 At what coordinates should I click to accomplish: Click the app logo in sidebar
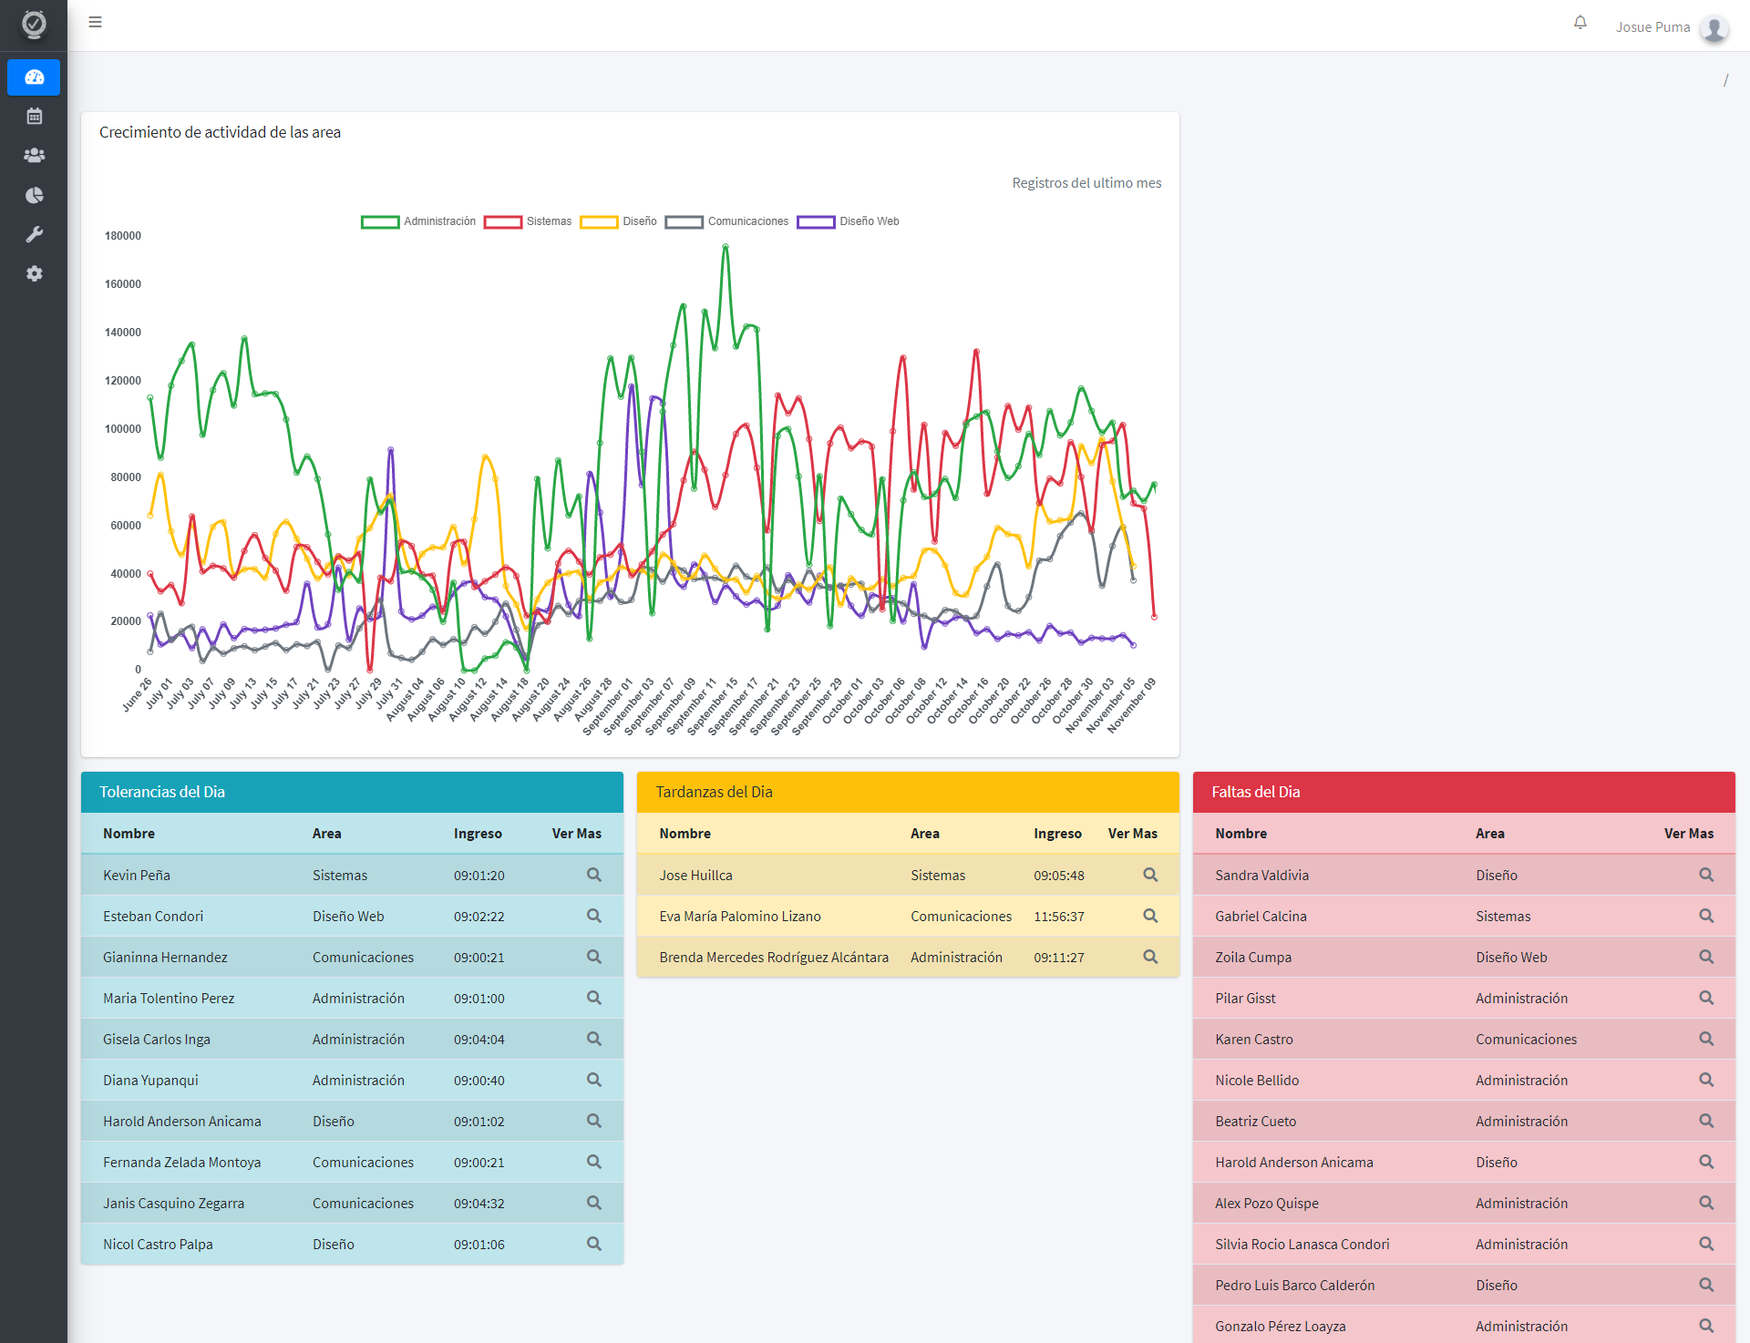pyautogui.click(x=34, y=25)
